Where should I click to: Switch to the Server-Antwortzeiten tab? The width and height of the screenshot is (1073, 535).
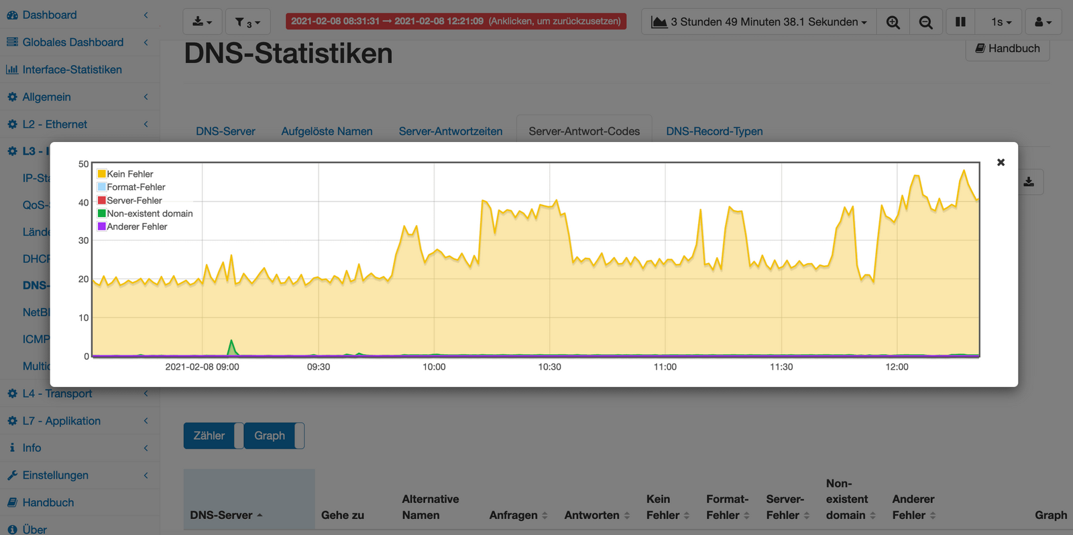pyautogui.click(x=450, y=131)
